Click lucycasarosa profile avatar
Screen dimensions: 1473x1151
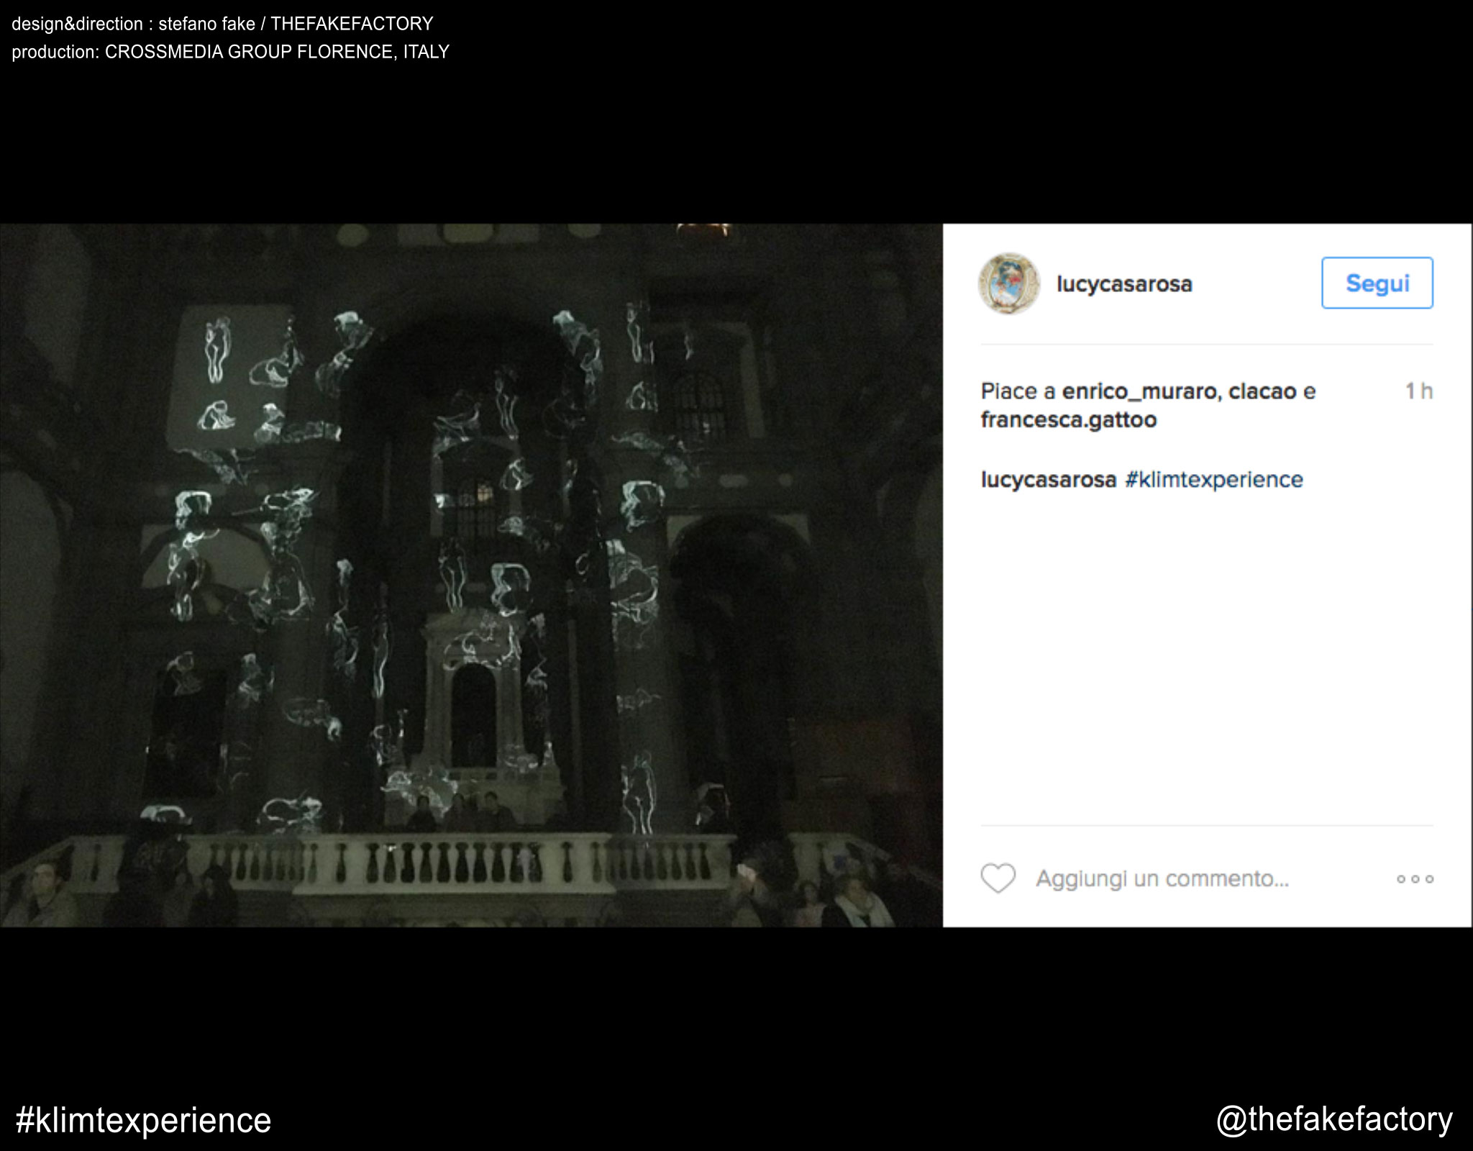pos(1009,284)
